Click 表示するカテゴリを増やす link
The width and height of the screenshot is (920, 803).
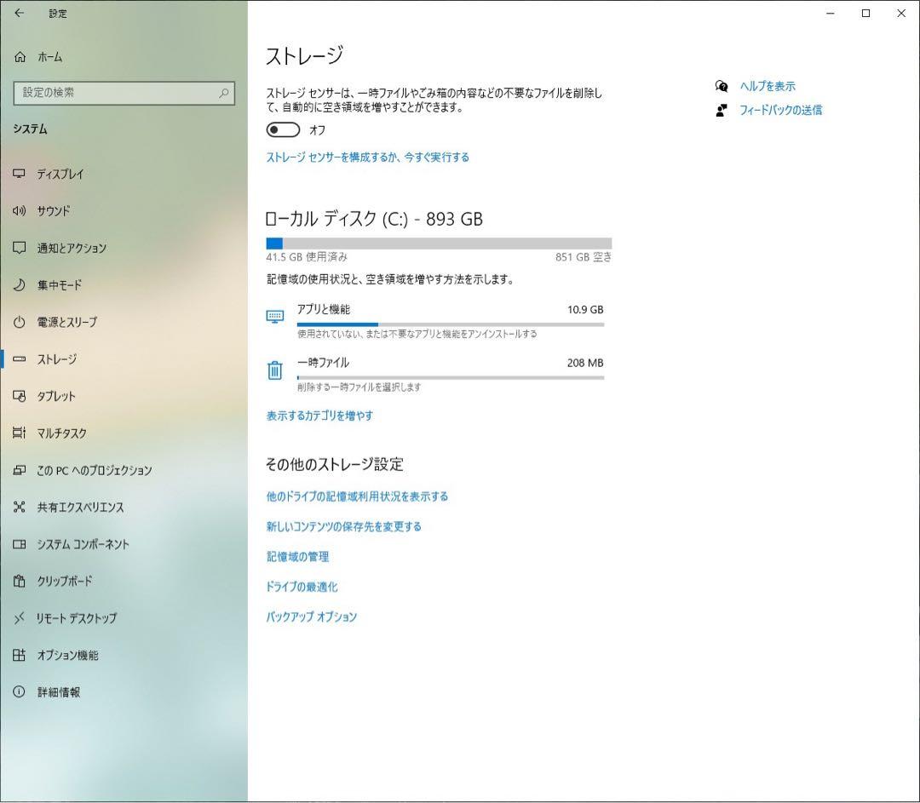(x=319, y=416)
